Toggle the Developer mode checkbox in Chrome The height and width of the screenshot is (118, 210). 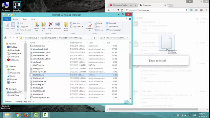pos(198,19)
